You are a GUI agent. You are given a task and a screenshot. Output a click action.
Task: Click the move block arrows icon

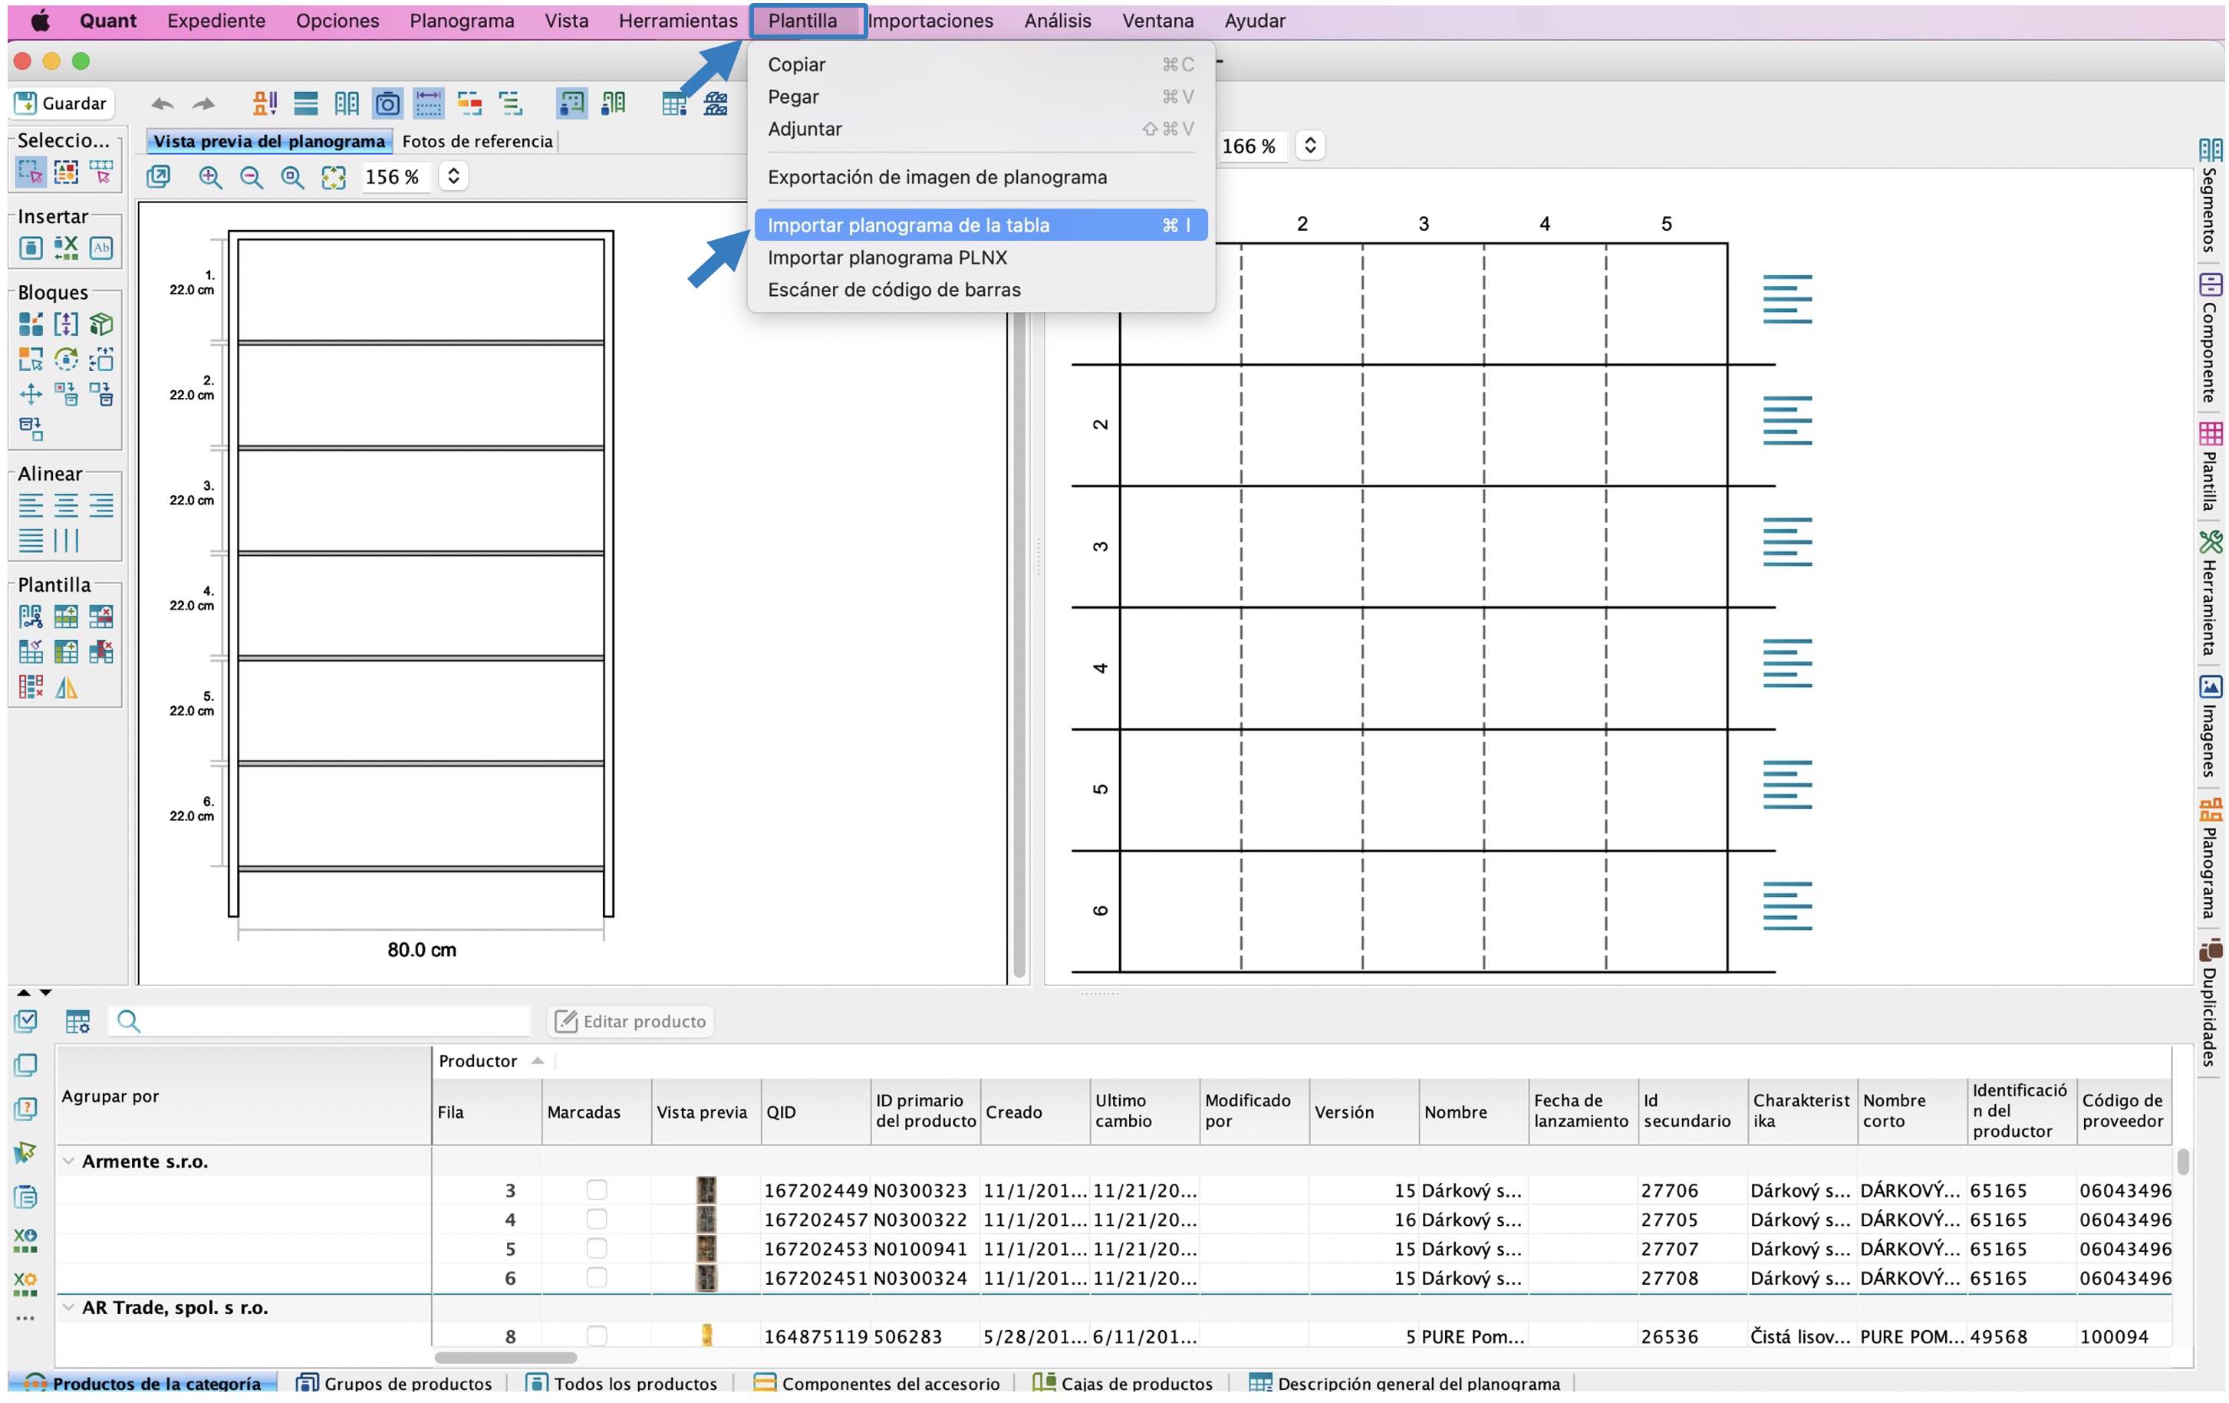coord(31,394)
